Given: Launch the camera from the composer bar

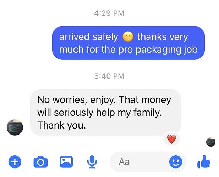Looking at the screenshot, I should click(40, 162).
